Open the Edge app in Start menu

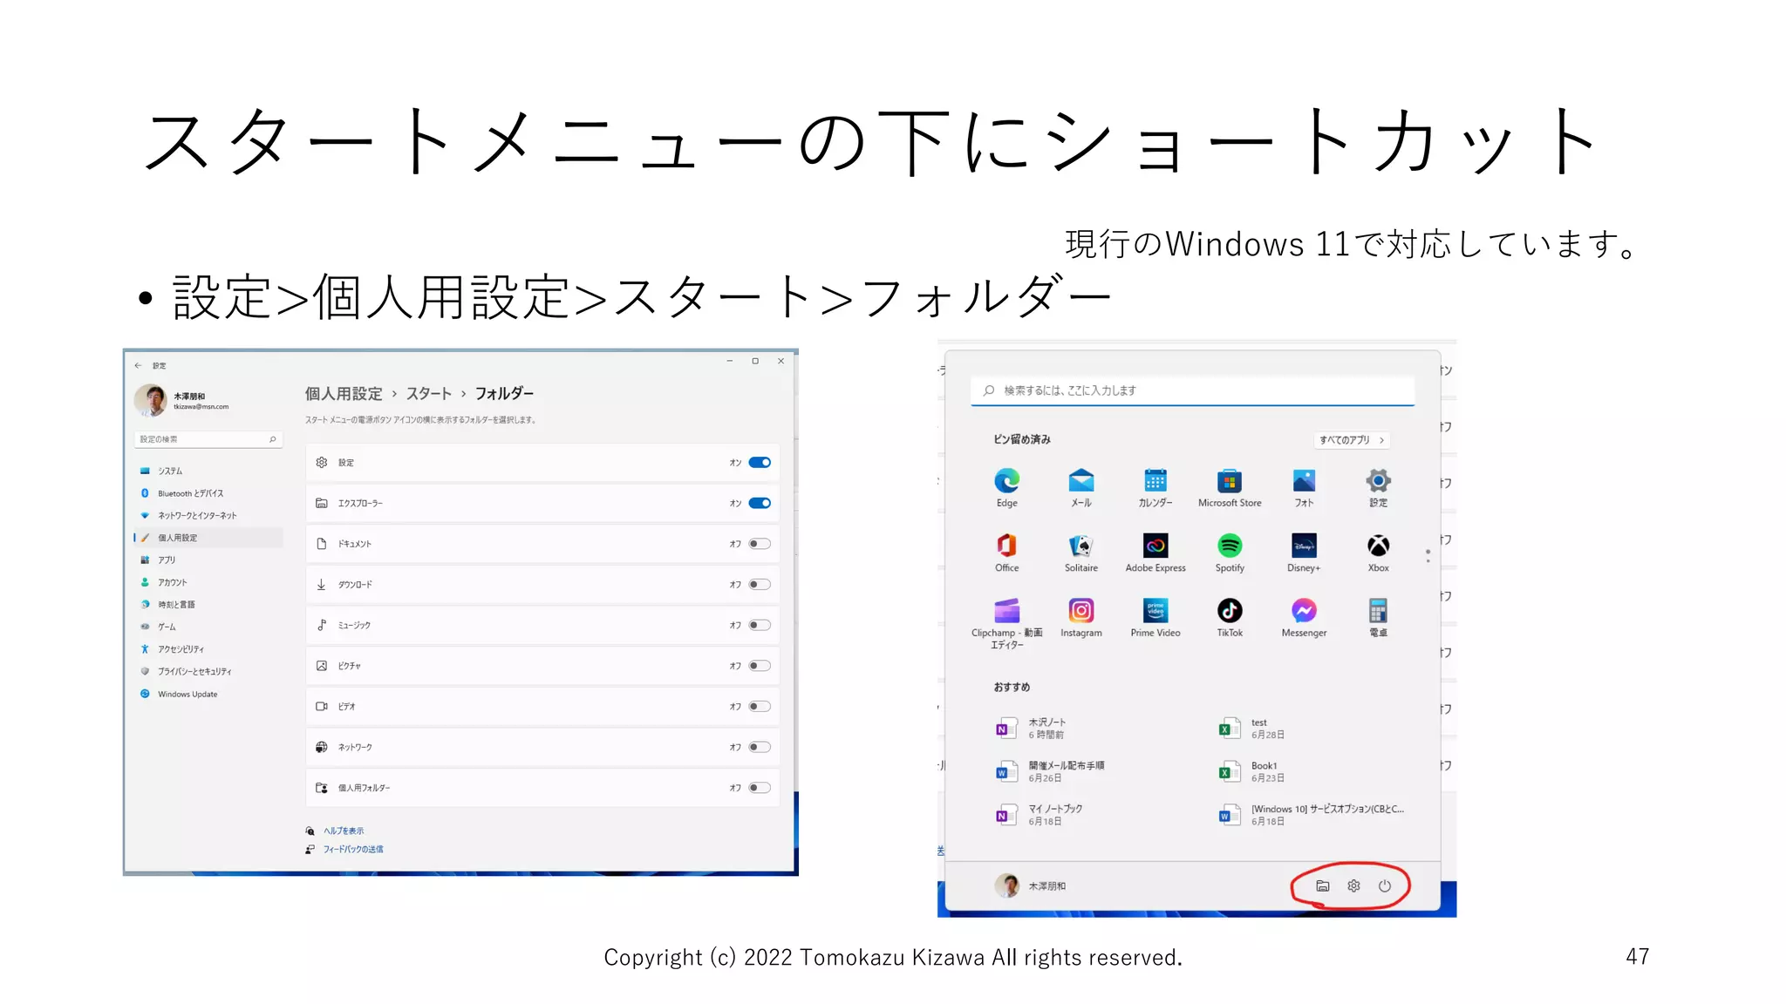(x=1006, y=487)
